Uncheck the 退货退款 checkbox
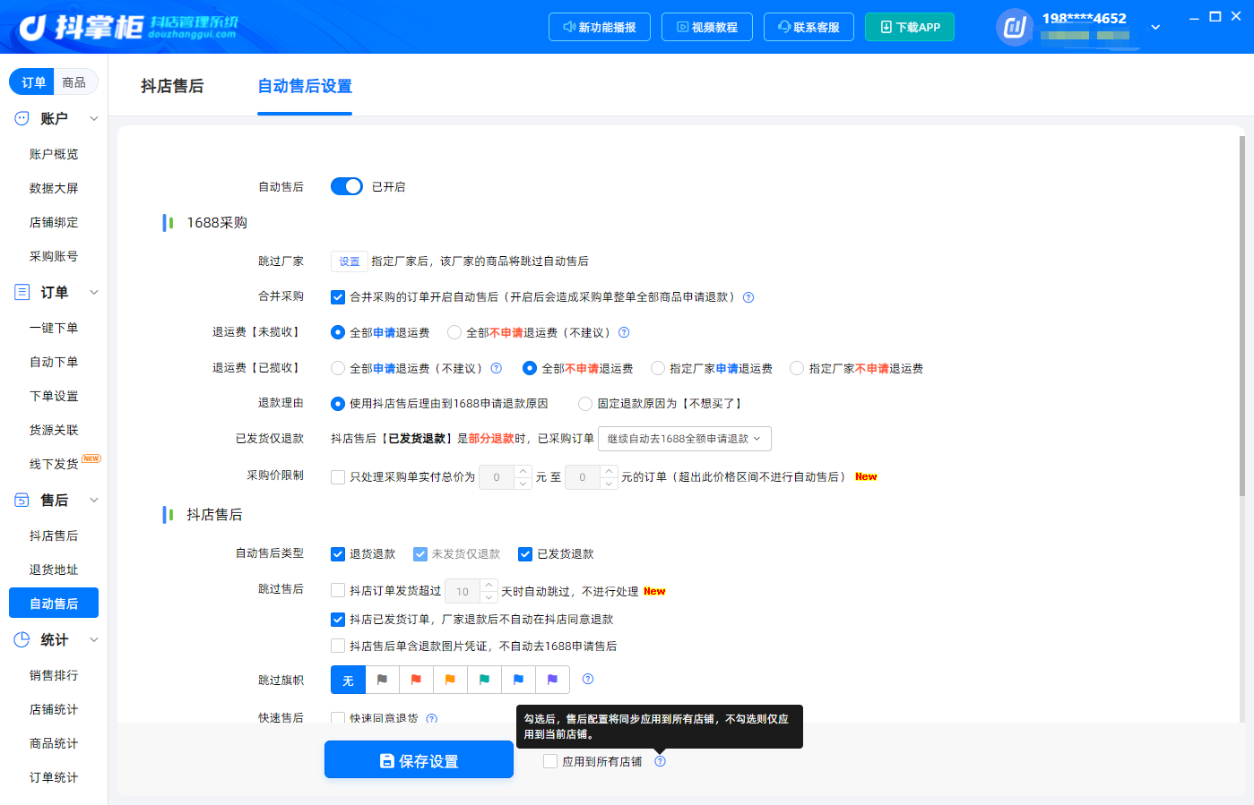Viewport: 1254px width, 805px height. (x=338, y=554)
